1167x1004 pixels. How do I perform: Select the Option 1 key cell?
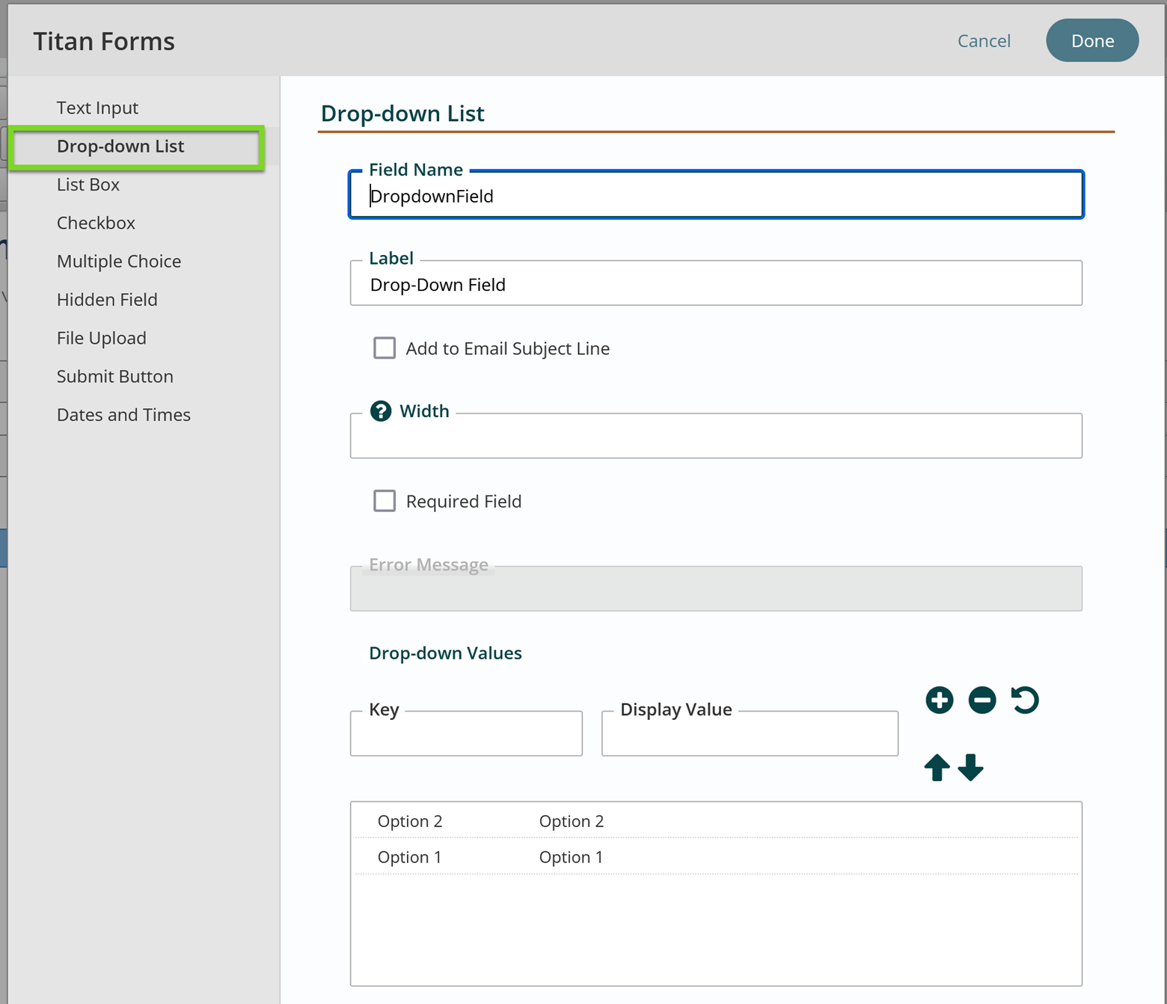pyautogui.click(x=409, y=857)
